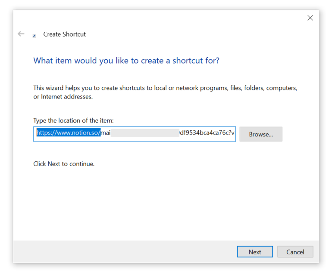The image size is (332, 274).
Task: Cancel the shortcut creation
Action: (x=295, y=252)
